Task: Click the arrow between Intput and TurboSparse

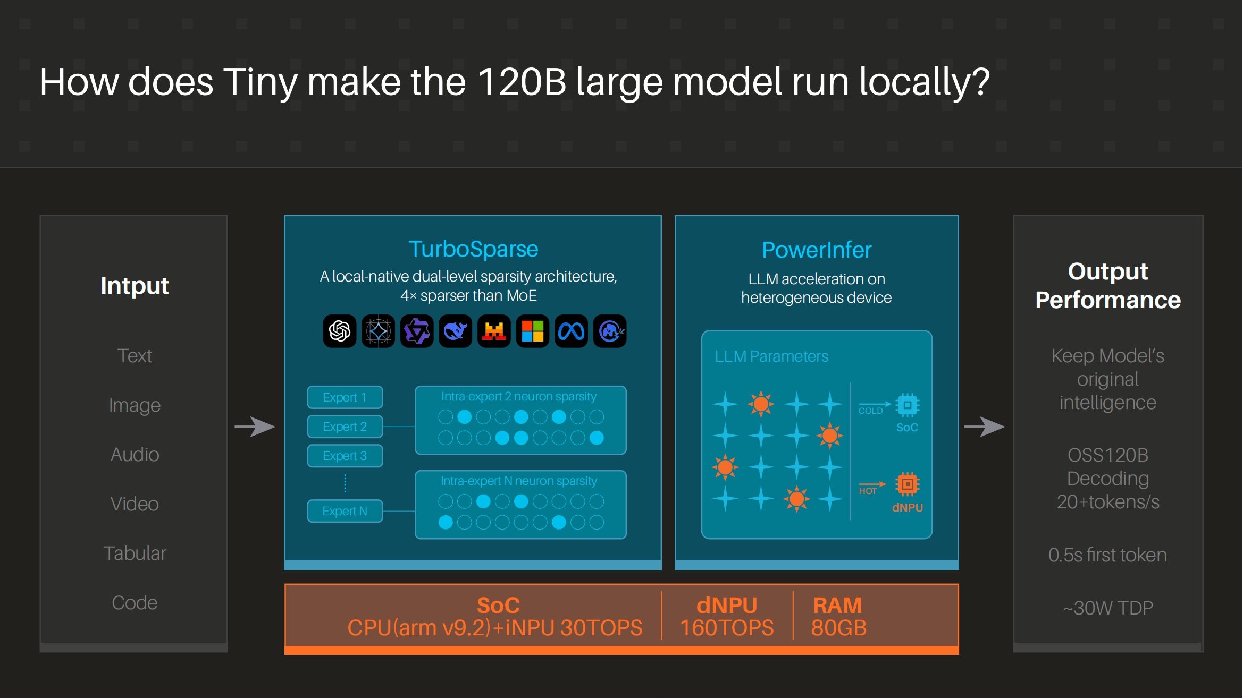Action: [x=255, y=426]
